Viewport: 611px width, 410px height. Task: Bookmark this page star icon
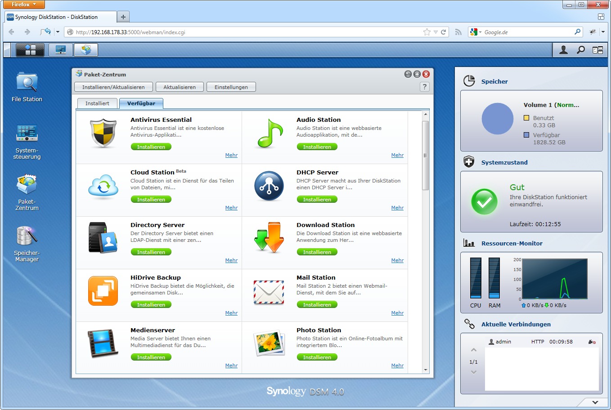click(427, 32)
